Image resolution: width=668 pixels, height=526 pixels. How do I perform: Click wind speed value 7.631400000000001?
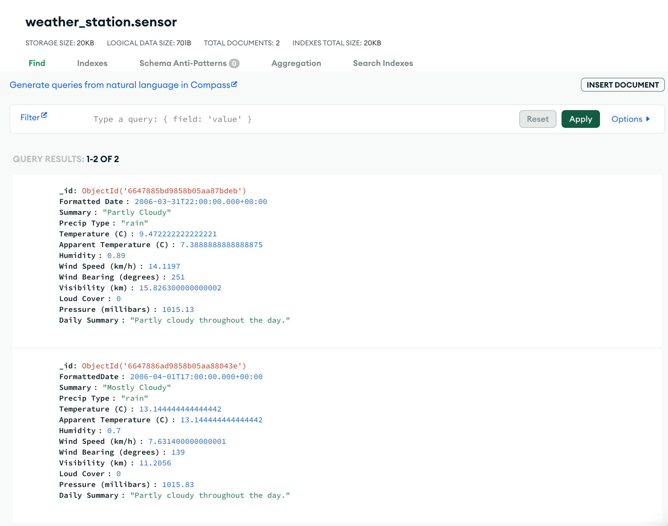187,441
